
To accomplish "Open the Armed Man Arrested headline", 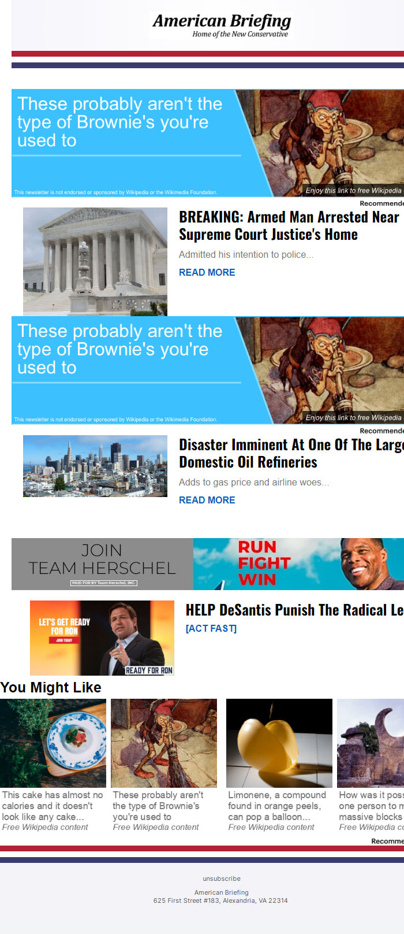I will (289, 225).
